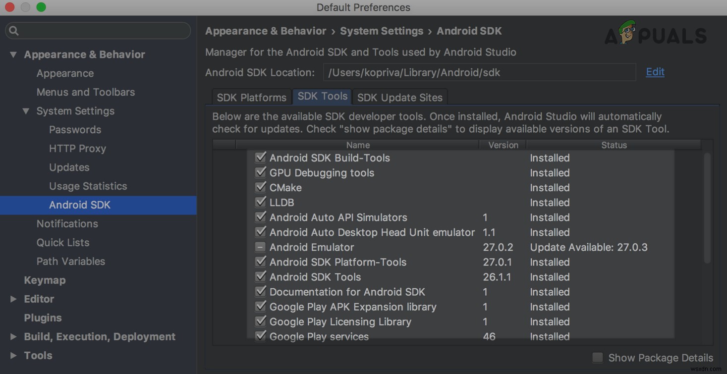The height and width of the screenshot is (374, 727).
Task: Collapse the Appearance & Behavior section
Action: click(13, 54)
